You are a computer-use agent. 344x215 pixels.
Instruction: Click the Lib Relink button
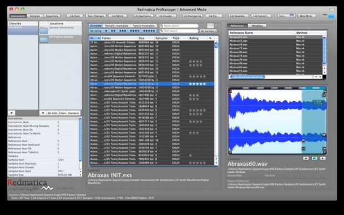[118, 16]
